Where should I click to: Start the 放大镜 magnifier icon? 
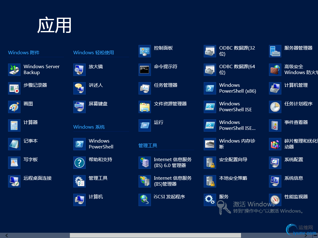click(x=79, y=70)
